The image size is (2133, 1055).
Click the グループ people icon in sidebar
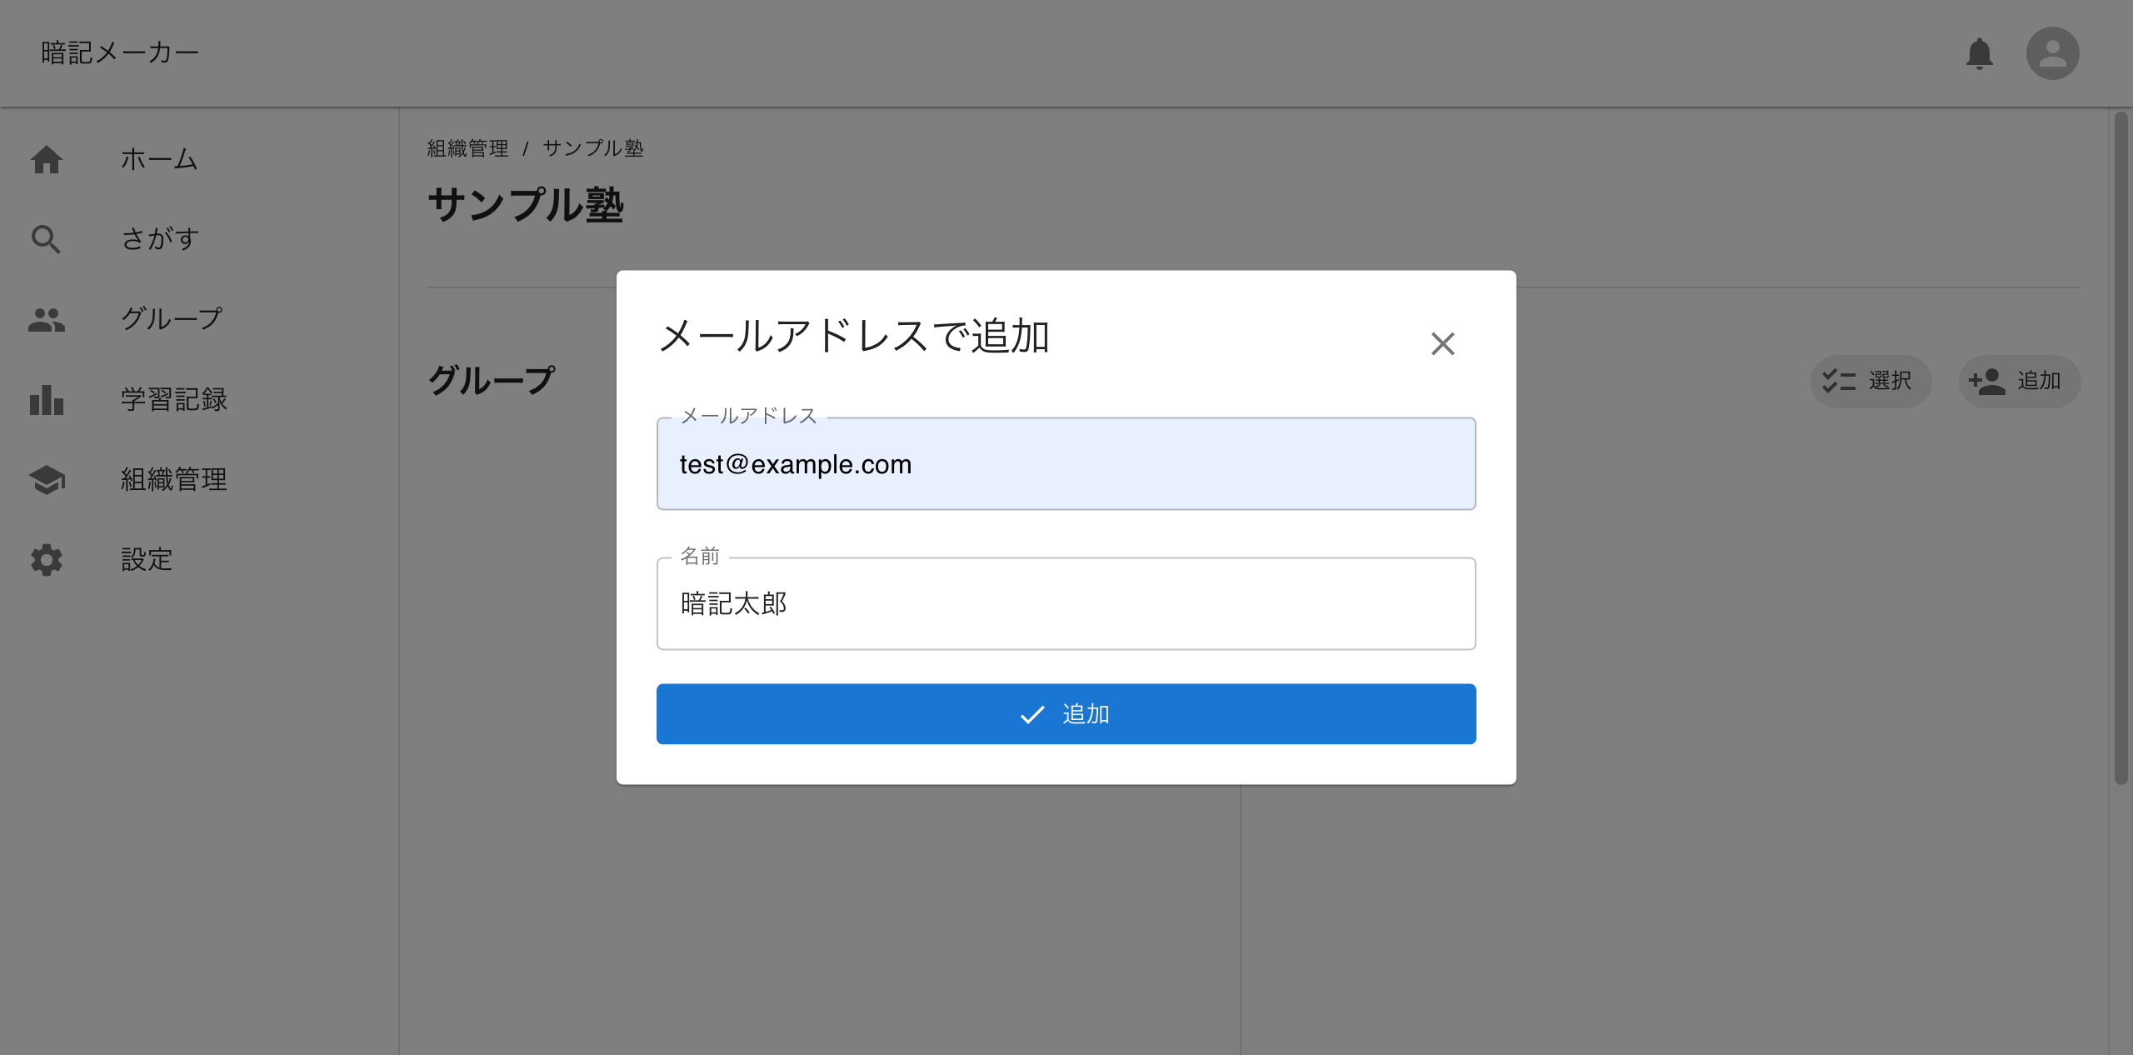click(x=47, y=319)
